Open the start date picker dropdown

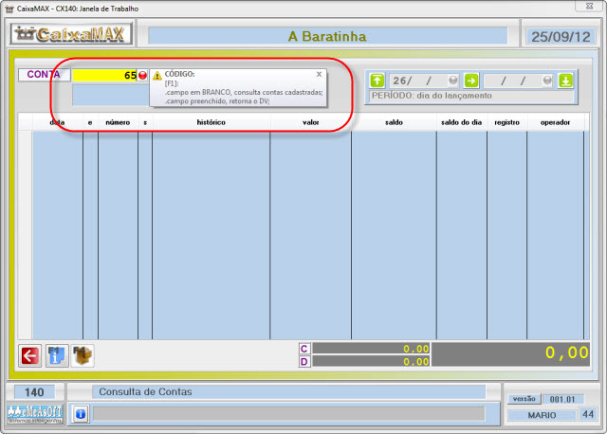point(452,81)
